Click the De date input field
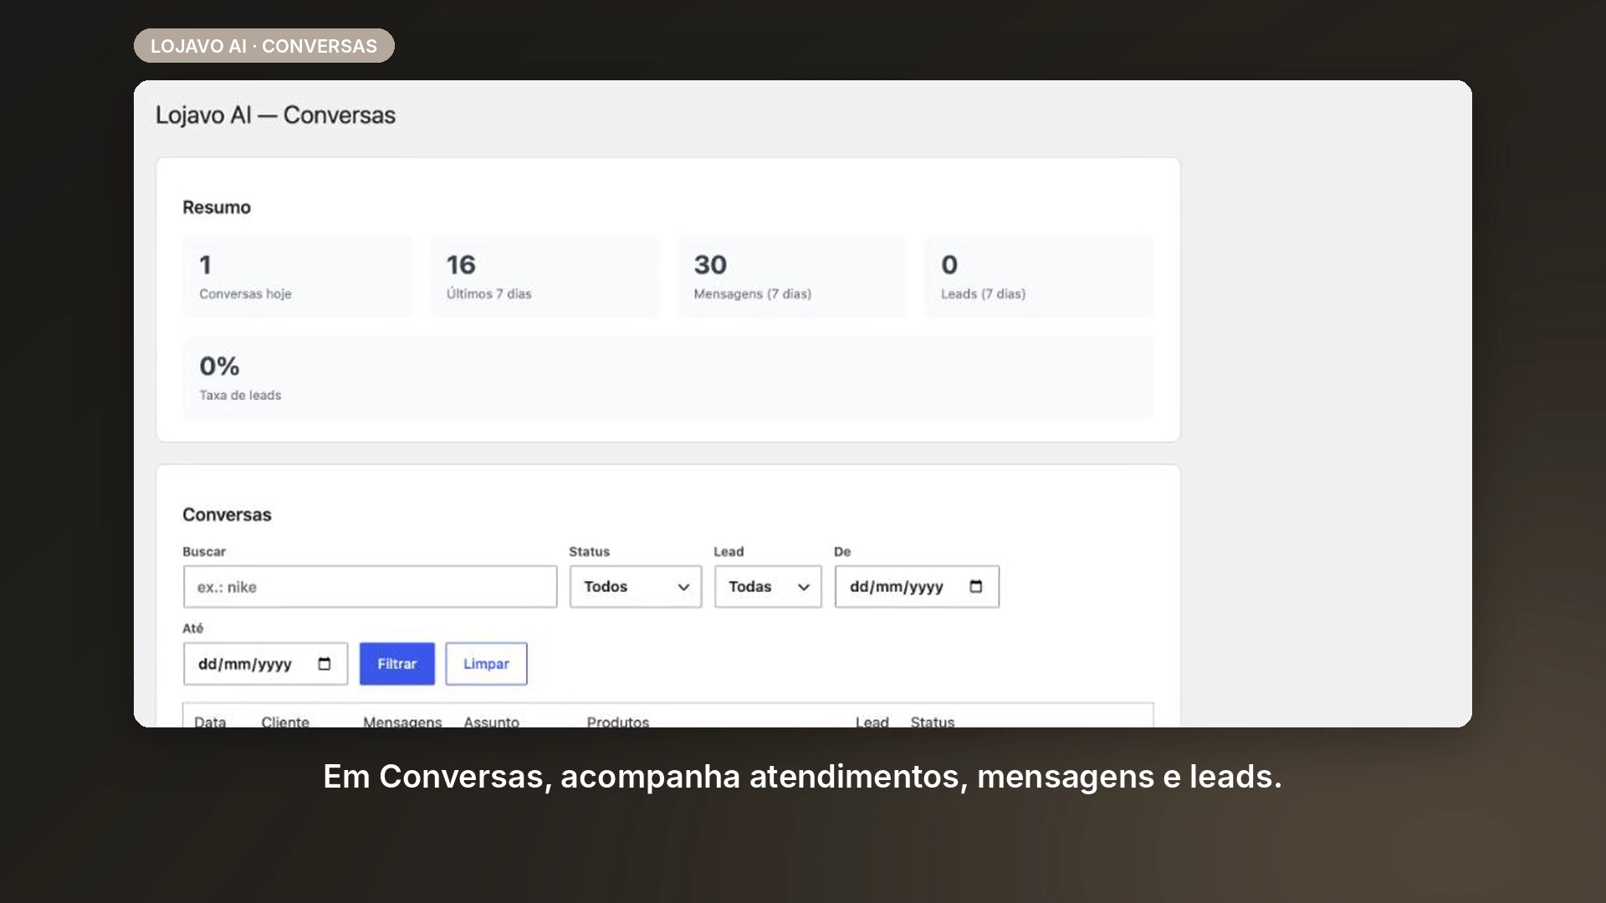1606x903 pixels. coord(917,586)
